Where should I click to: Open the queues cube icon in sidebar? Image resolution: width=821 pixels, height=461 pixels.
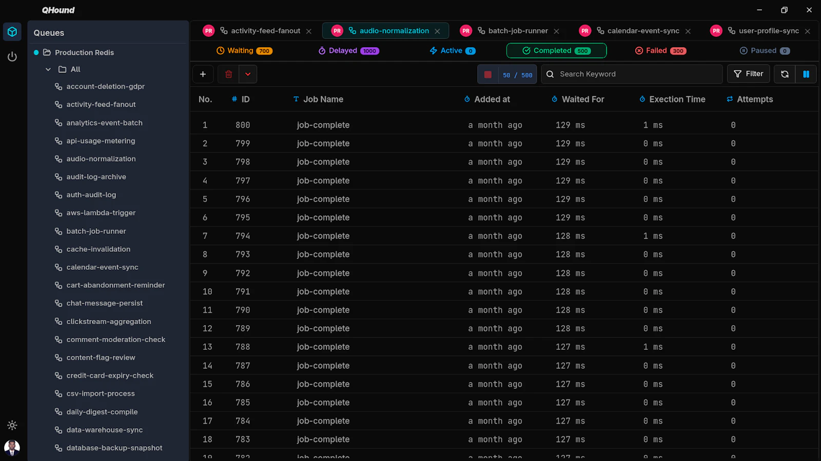pos(12,32)
